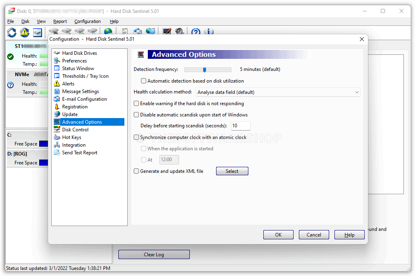The image size is (416, 276).
Task: Go to Status Window settings
Action: coord(78,68)
